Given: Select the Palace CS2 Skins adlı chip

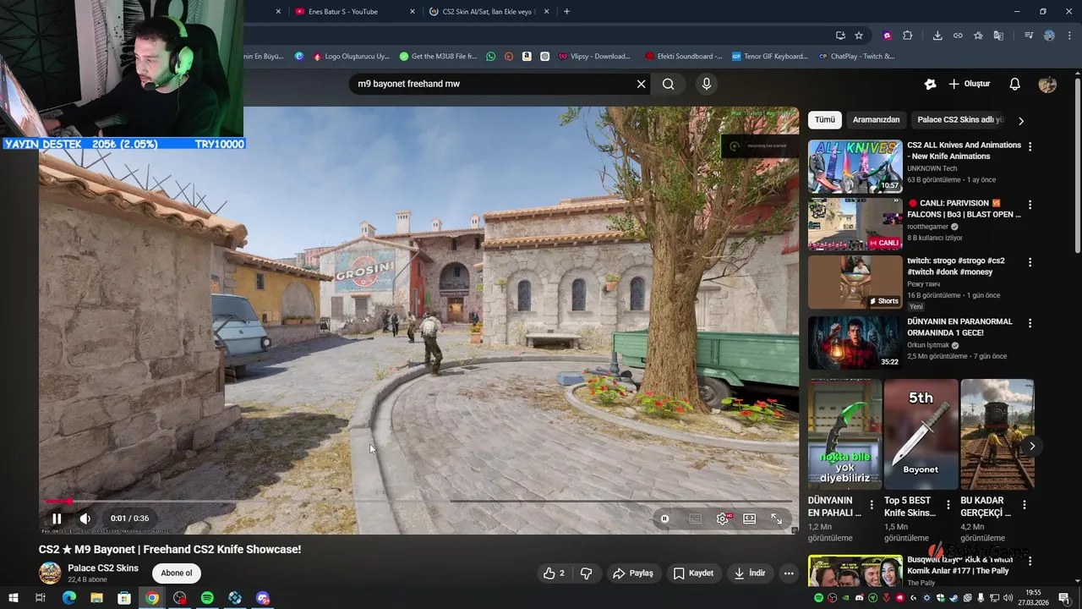Looking at the screenshot, I should pos(960,119).
